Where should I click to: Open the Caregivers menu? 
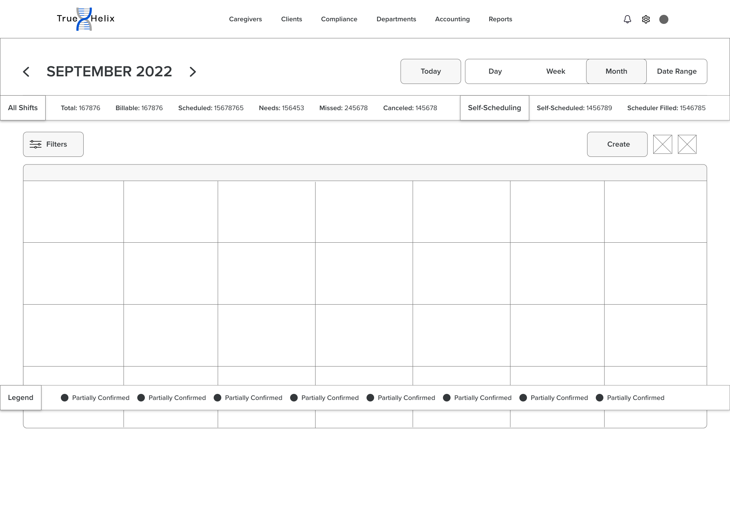pyautogui.click(x=245, y=19)
